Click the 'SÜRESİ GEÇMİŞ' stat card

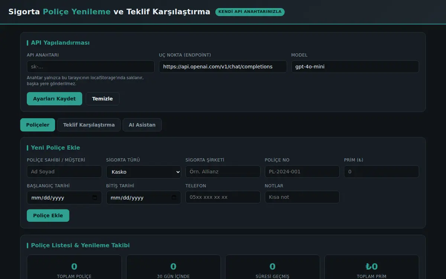point(272,267)
